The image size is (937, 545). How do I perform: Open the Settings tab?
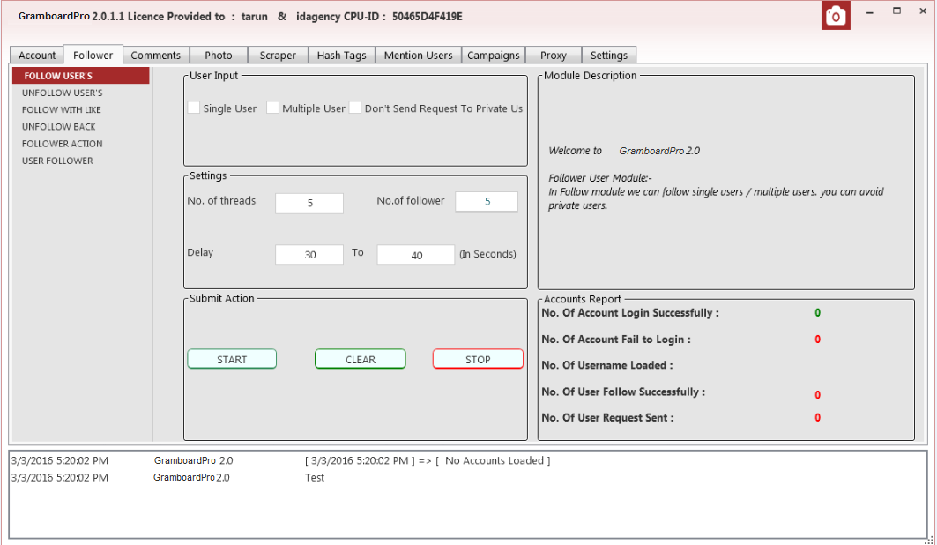(609, 55)
